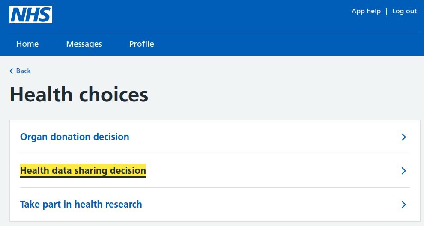The image size is (424, 226).
Task: Open the Messages tab
Action: [84, 44]
